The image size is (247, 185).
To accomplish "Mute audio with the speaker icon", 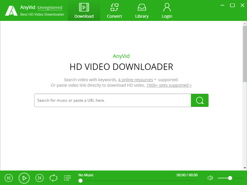I will [210, 178].
